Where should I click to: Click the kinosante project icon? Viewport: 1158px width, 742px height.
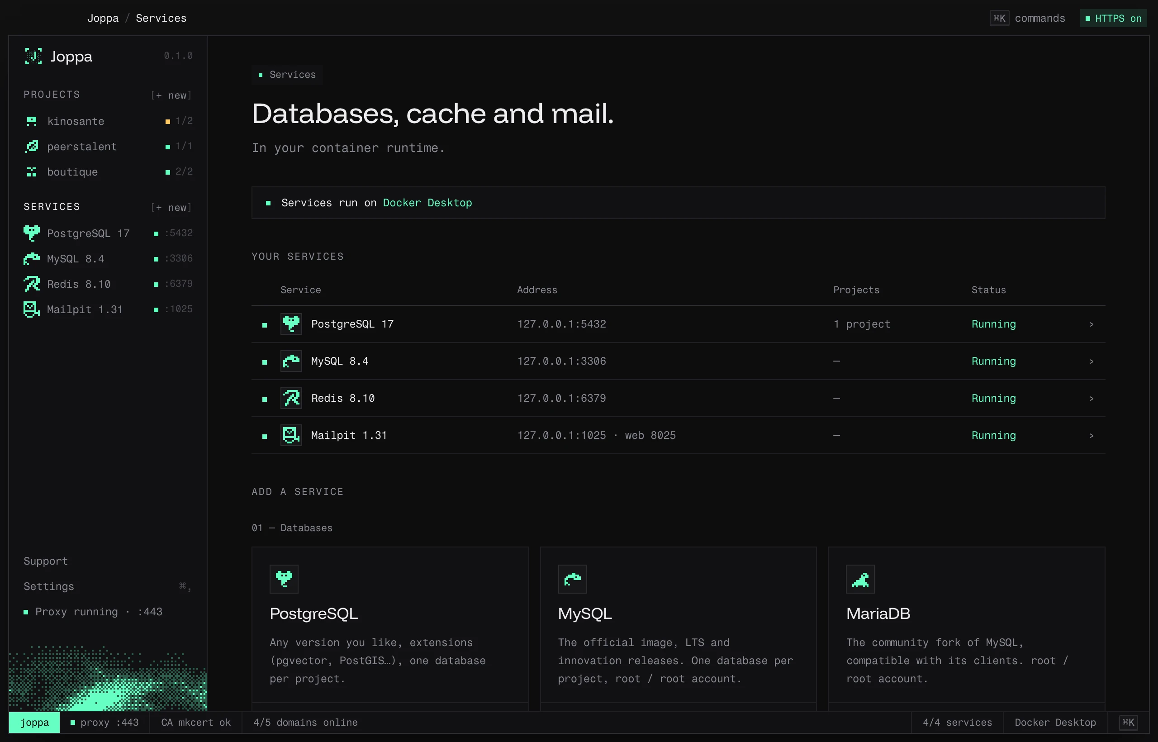click(x=32, y=121)
